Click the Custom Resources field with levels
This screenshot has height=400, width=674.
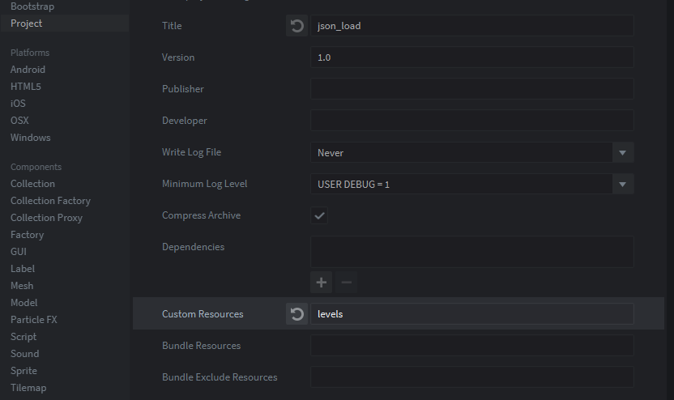(x=472, y=314)
